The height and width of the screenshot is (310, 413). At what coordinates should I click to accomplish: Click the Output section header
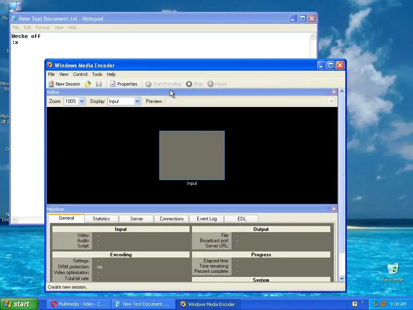point(261,229)
